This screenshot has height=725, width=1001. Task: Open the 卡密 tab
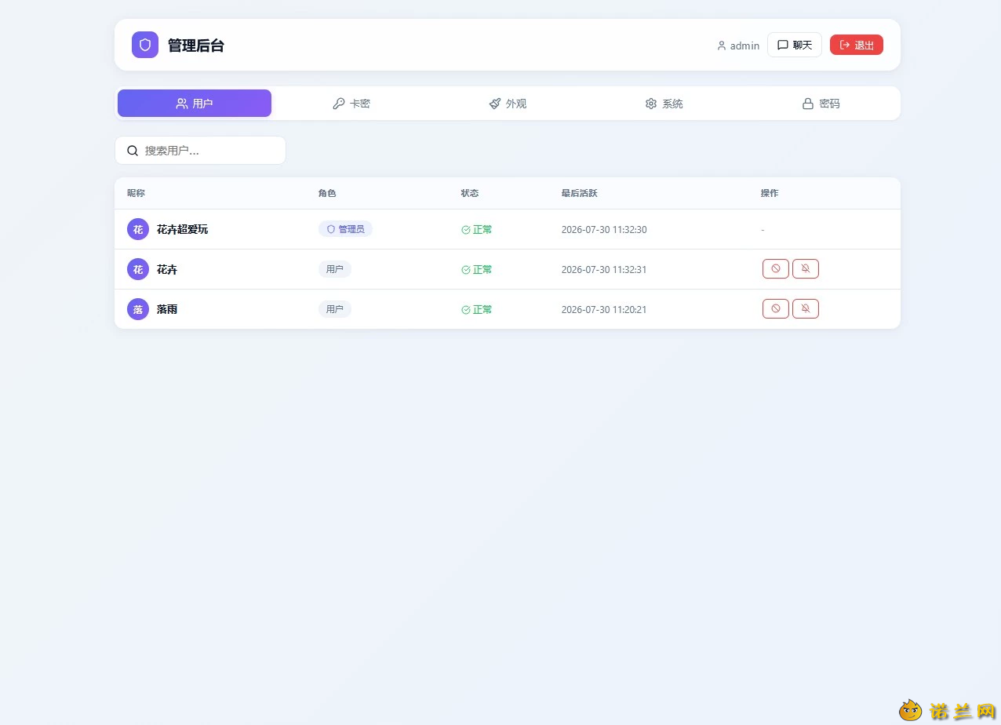tap(351, 104)
